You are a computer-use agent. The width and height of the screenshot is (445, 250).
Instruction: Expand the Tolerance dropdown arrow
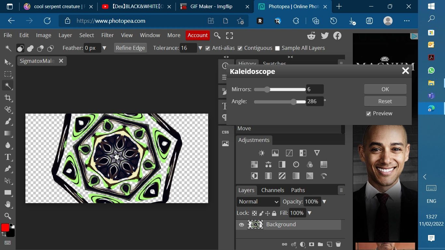pyautogui.click(x=200, y=48)
